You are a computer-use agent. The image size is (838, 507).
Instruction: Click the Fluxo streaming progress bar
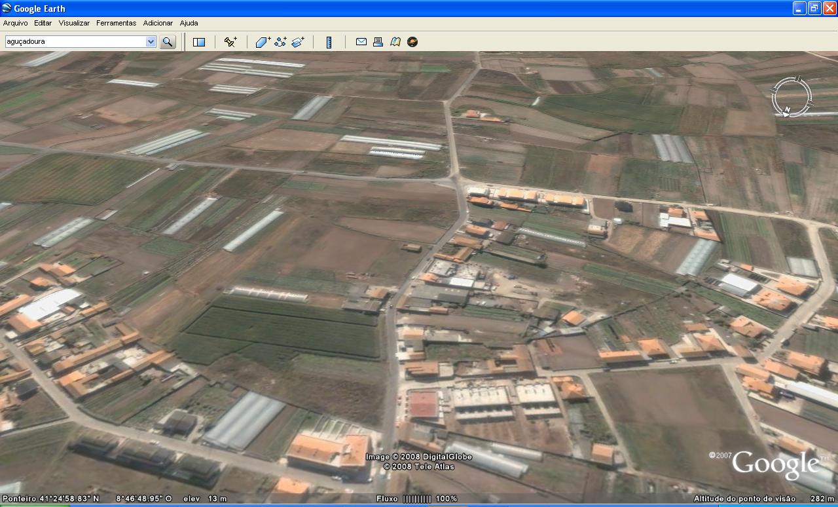[416, 499]
